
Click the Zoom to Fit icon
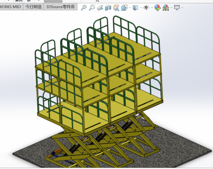point(84,7)
